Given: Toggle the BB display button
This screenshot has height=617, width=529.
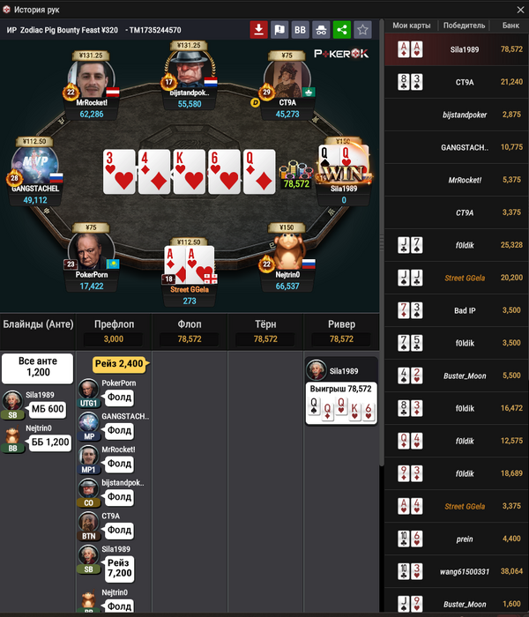Looking at the screenshot, I should [301, 29].
